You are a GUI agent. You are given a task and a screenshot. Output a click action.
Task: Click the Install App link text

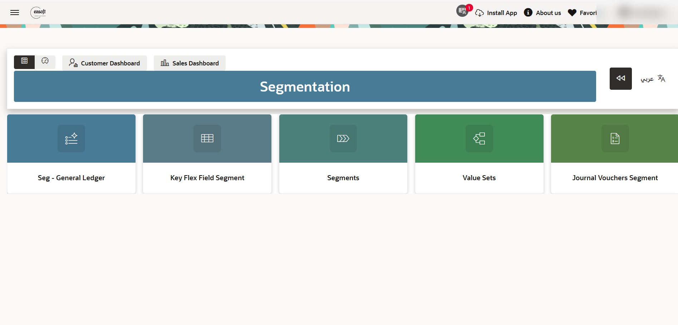coord(502,13)
